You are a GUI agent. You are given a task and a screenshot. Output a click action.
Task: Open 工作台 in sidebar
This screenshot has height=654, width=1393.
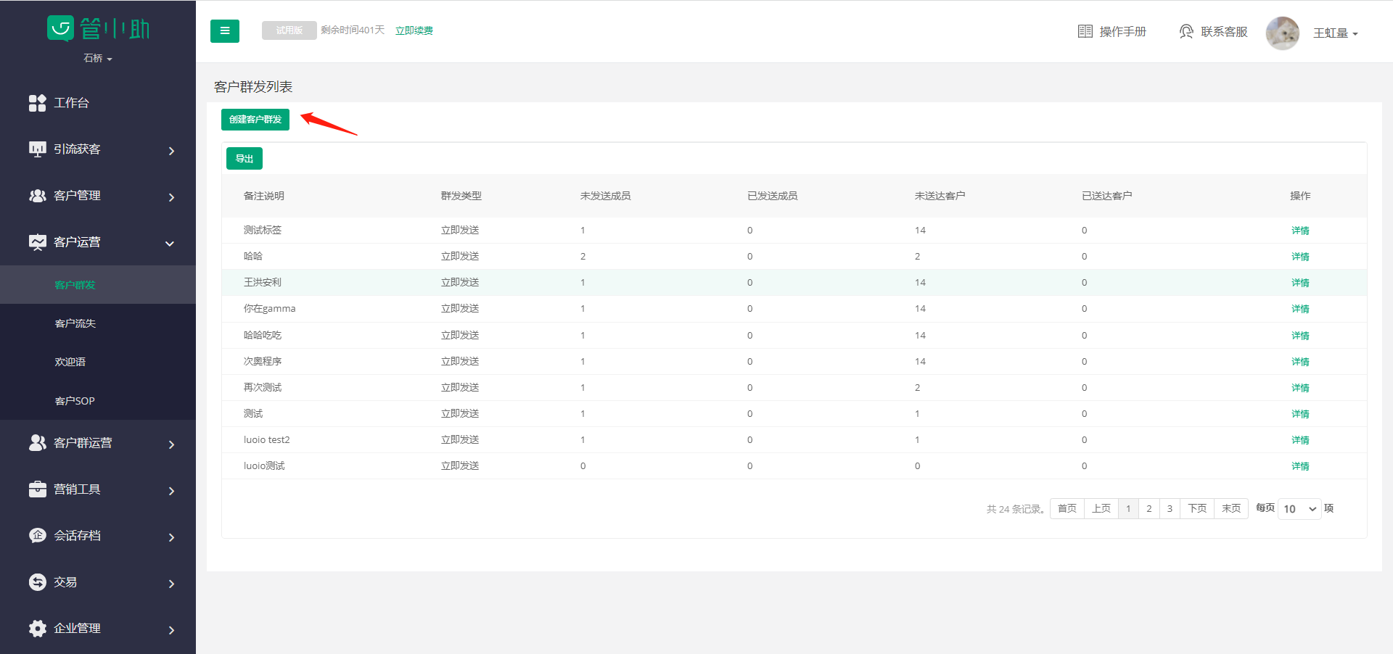tap(71, 103)
